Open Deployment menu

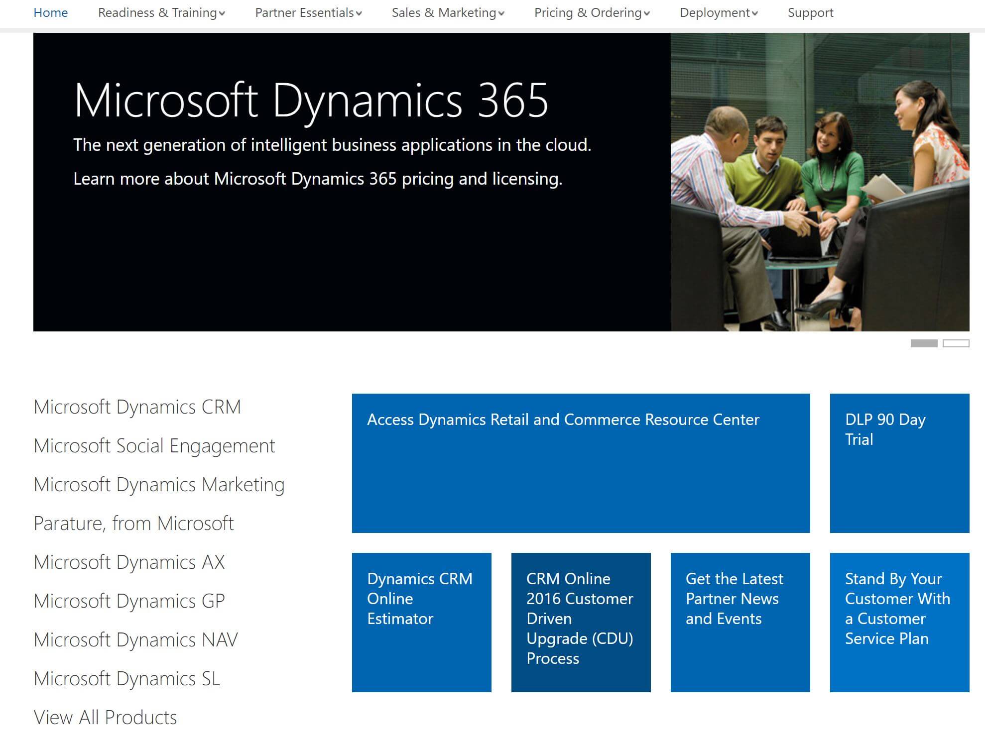tap(719, 13)
